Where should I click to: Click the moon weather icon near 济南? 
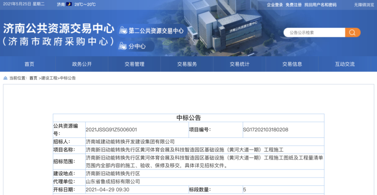click(69, 4)
